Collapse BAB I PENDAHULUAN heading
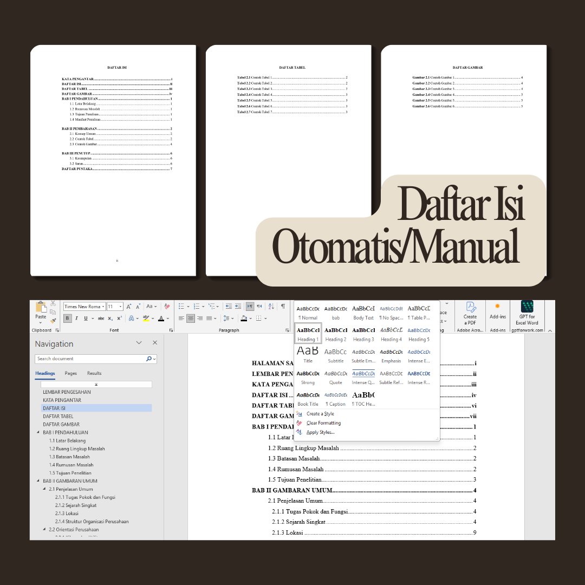 pyautogui.click(x=38, y=432)
